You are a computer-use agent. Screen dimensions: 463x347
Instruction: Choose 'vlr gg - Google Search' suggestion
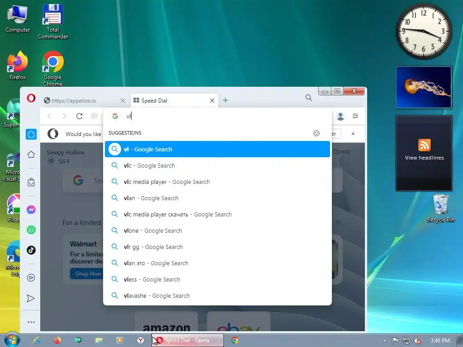[x=217, y=247]
